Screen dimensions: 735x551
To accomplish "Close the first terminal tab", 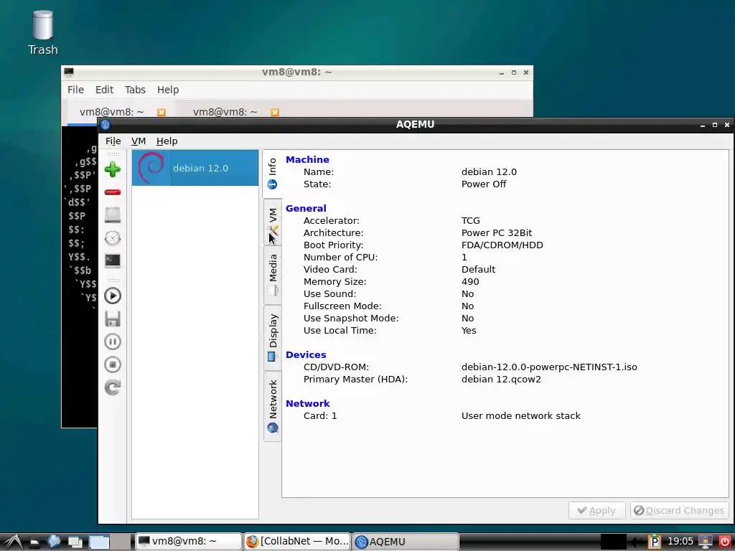I will pos(161,113).
